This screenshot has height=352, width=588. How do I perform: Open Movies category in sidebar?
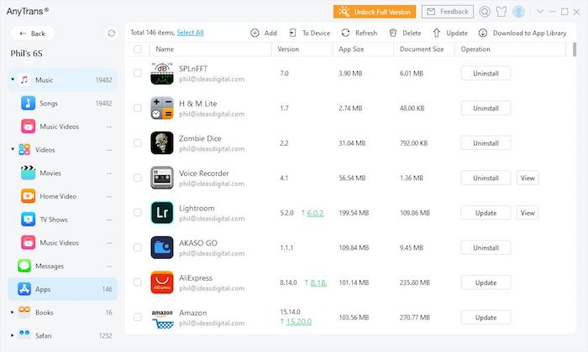coord(63,173)
